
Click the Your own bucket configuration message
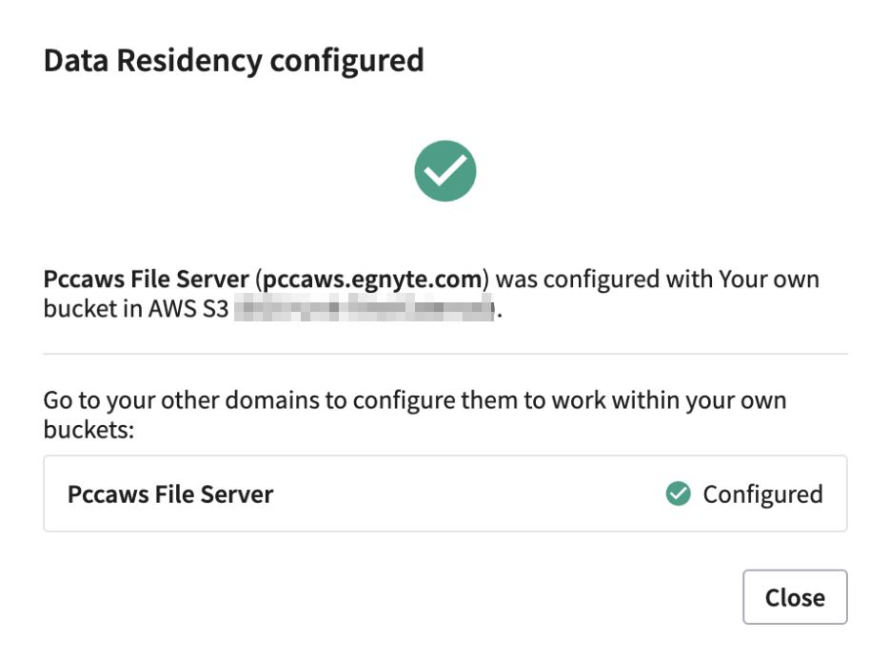pyautogui.click(x=444, y=293)
